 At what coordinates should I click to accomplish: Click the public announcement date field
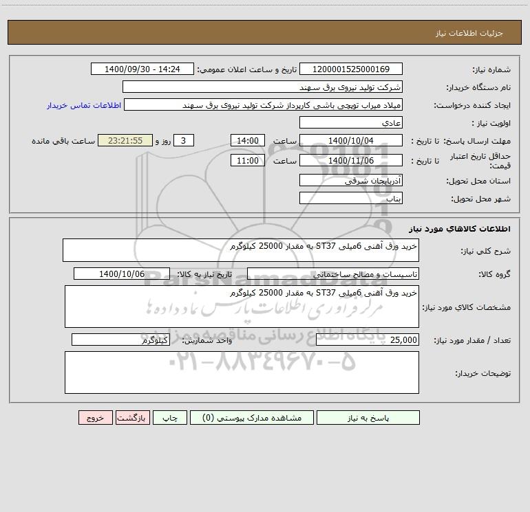pos(142,69)
